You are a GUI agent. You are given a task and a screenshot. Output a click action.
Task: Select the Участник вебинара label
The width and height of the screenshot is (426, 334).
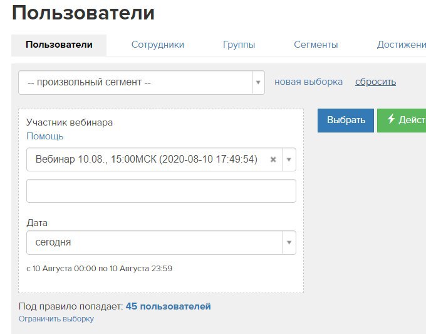pos(70,122)
